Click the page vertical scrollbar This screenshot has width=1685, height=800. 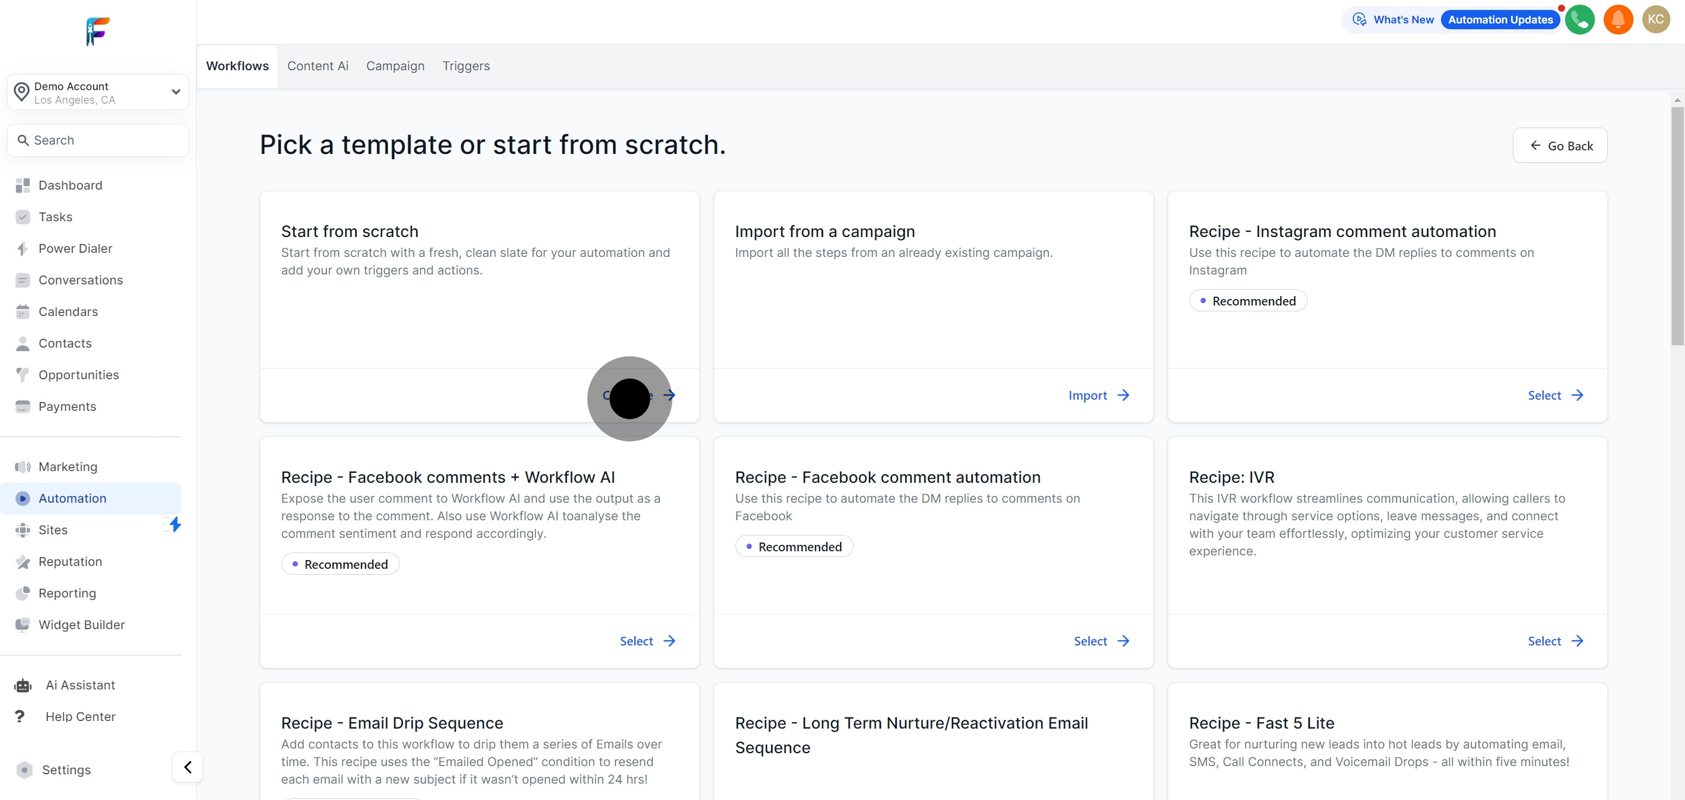coord(1677,226)
